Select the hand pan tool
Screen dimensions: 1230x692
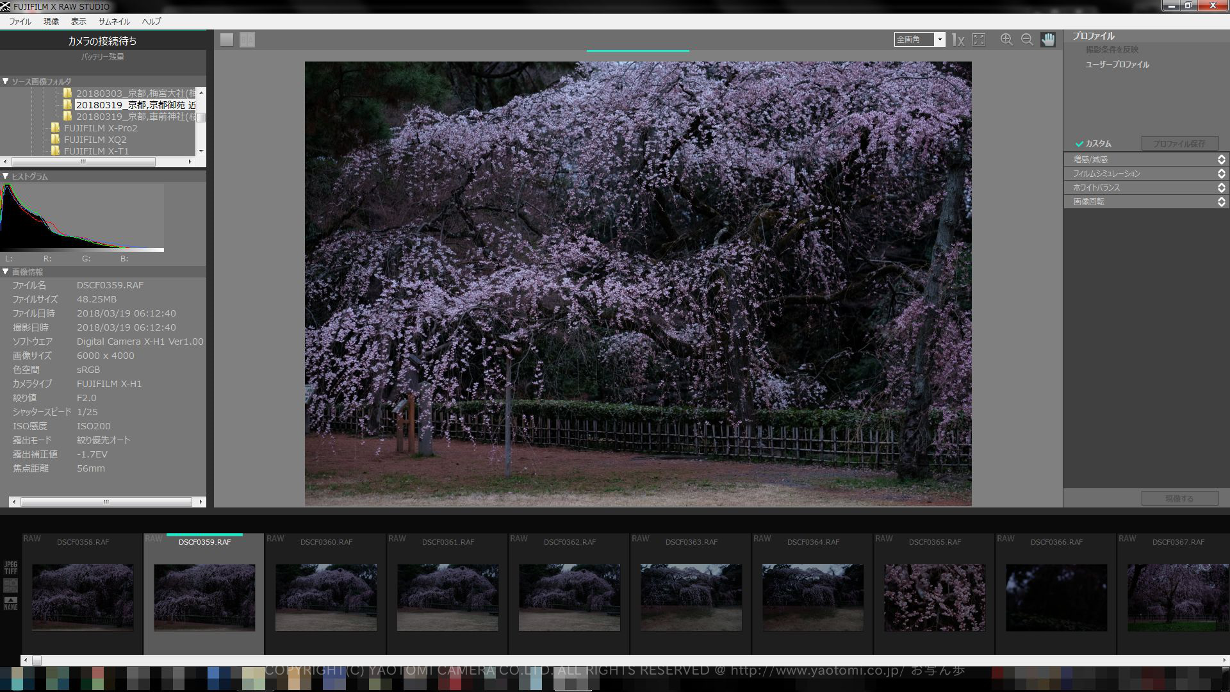pyautogui.click(x=1048, y=40)
